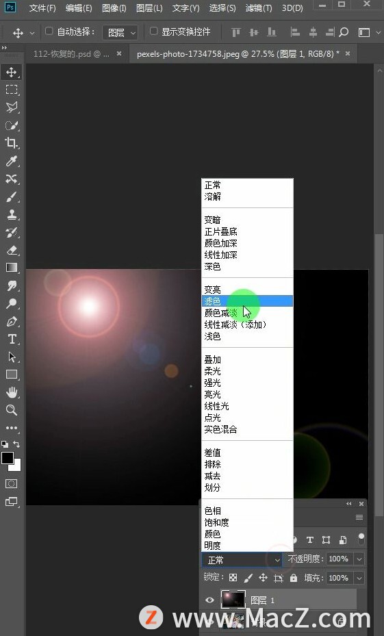Select the Zoom tool

tap(12, 410)
